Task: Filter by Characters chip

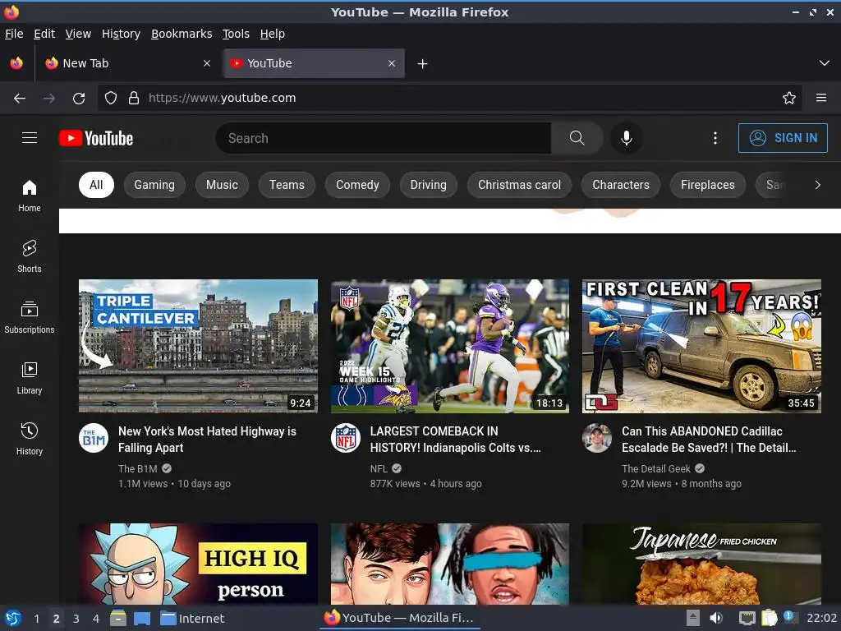Action: (x=621, y=185)
